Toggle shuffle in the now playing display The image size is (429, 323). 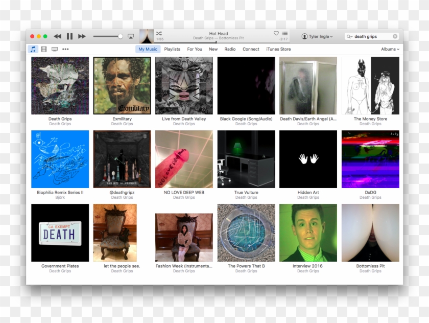coord(159,33)
